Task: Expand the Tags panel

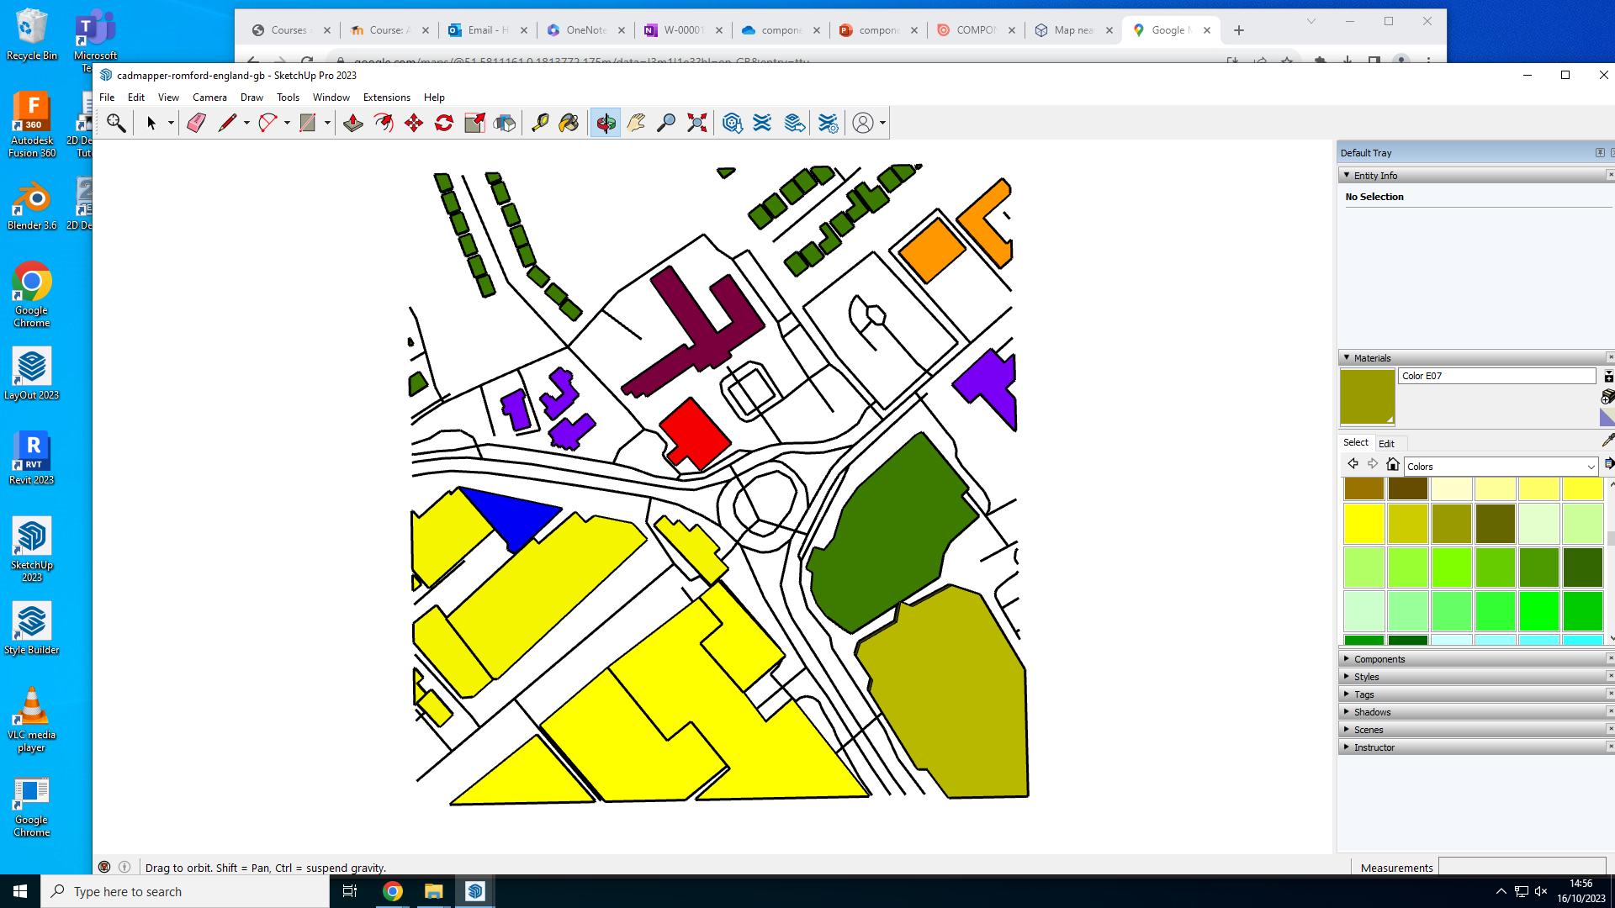Action: 1363,694
